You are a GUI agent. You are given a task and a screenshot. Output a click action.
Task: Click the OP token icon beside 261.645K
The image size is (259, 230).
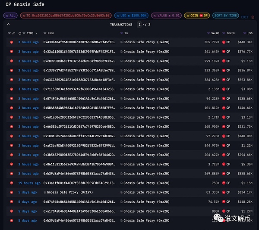click(224, 52)
